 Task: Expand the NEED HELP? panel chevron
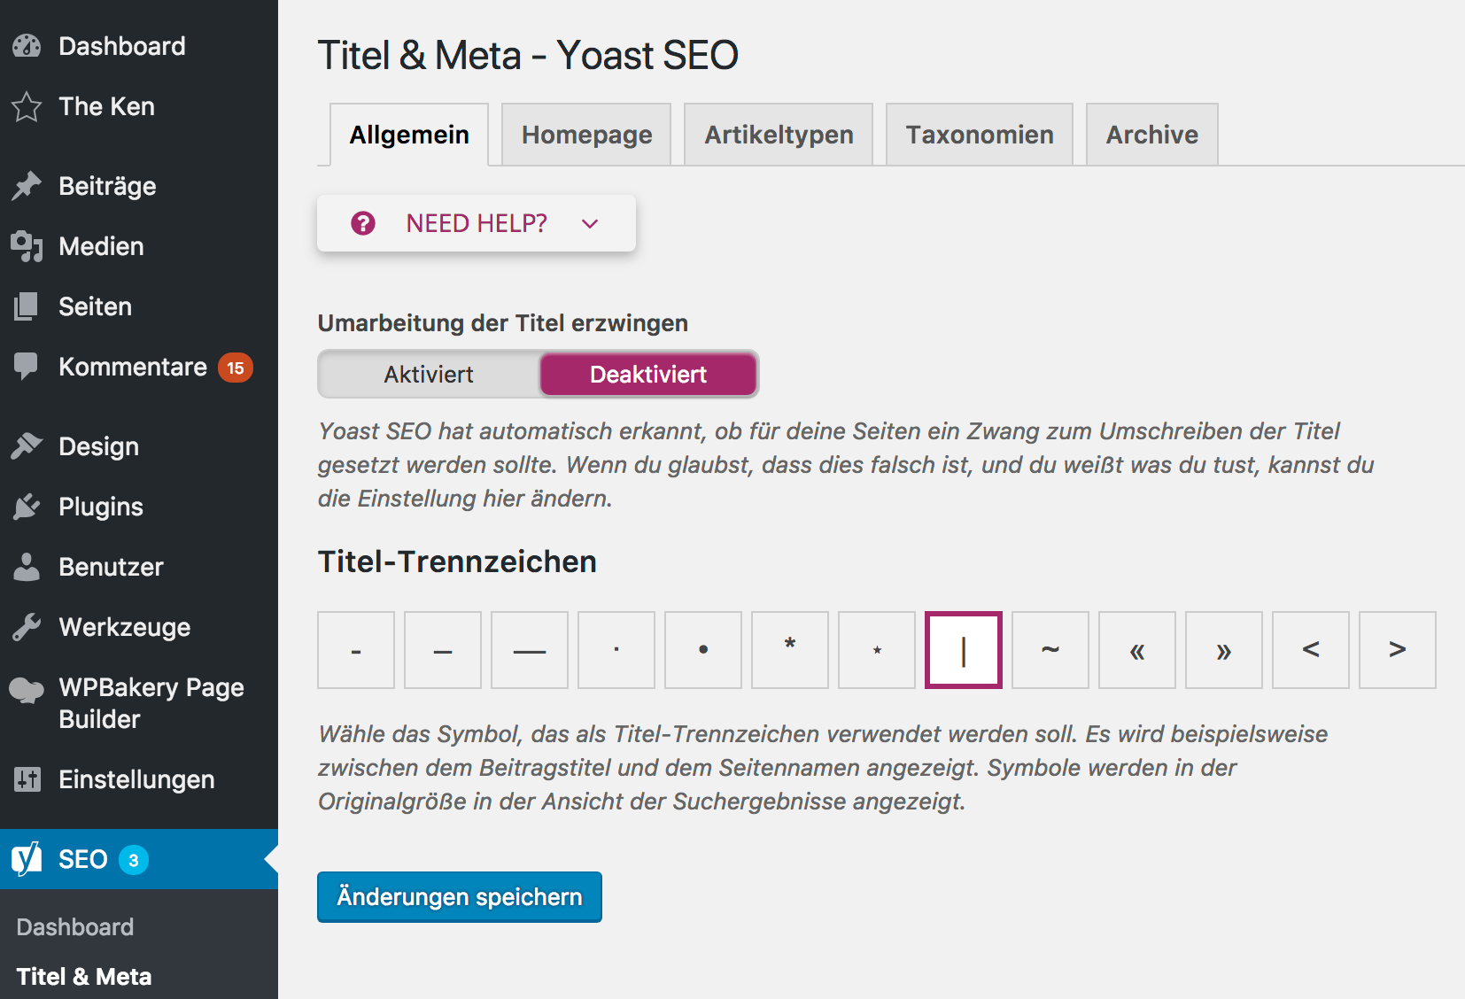point(590,224)
